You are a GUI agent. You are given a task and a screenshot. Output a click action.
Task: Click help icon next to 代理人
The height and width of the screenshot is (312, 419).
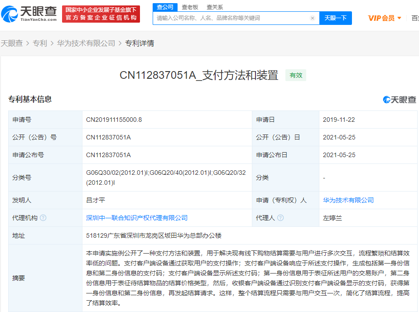(280, 218)
